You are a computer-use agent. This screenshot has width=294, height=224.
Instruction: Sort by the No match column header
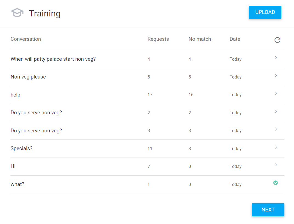click(x=200, y=39)
